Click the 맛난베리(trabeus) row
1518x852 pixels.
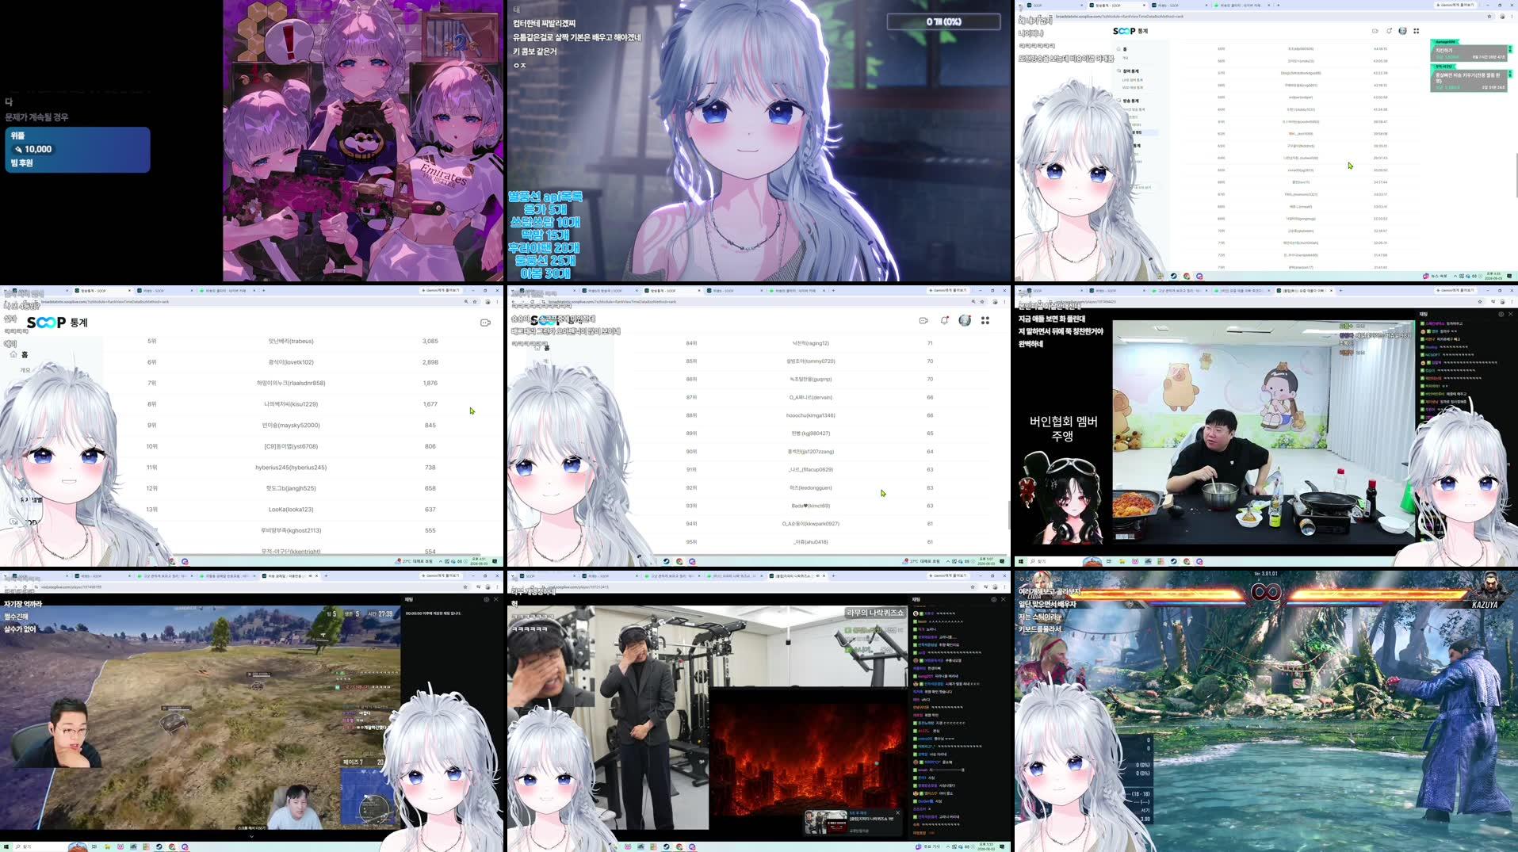291,342
